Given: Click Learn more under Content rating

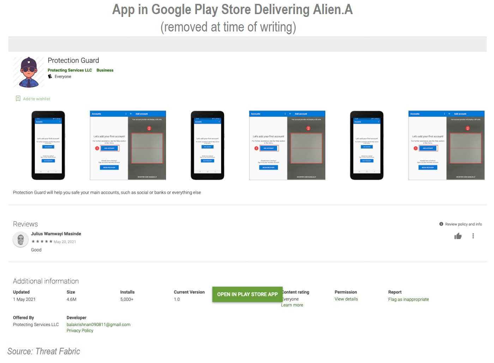Looking at the screenshot, I should [x=292, y=305].
